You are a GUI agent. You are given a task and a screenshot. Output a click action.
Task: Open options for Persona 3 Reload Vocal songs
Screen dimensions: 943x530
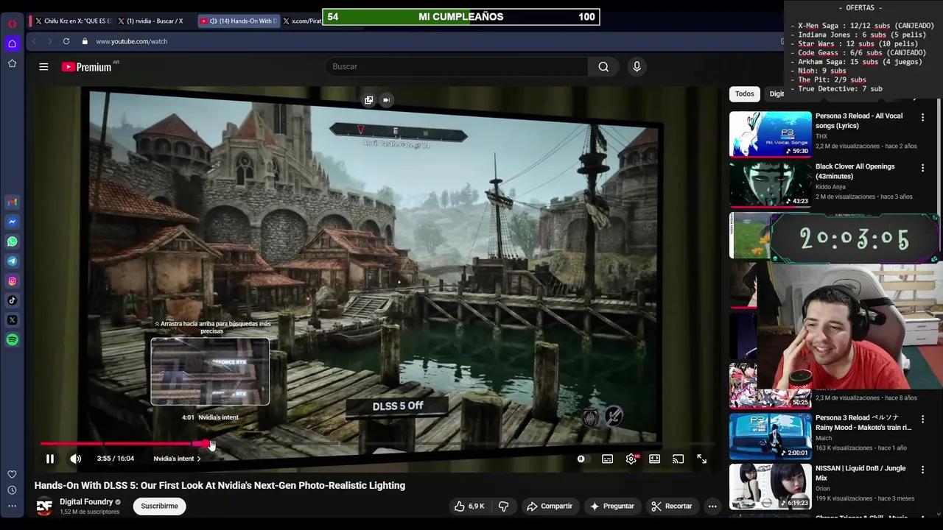tap(922, 117)
